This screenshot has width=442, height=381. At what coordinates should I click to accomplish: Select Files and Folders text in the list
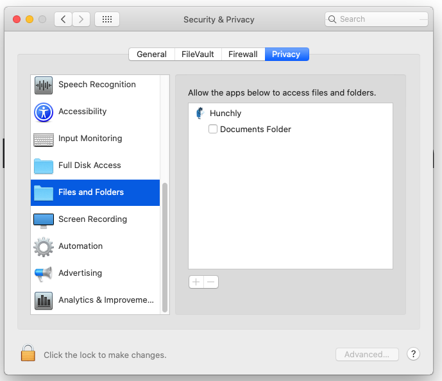coord(91,192)
